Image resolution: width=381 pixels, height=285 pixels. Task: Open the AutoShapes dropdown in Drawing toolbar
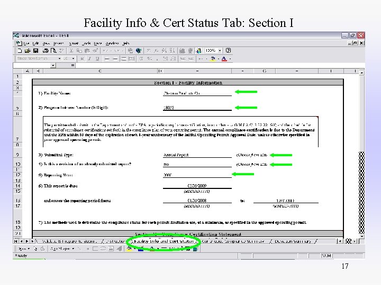point(62,249)
